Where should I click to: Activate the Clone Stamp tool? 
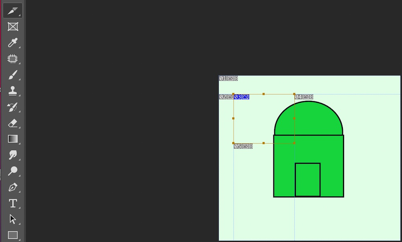[12, 91]
